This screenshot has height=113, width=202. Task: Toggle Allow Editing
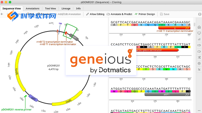pyautogui.click(x=95, y=14)
